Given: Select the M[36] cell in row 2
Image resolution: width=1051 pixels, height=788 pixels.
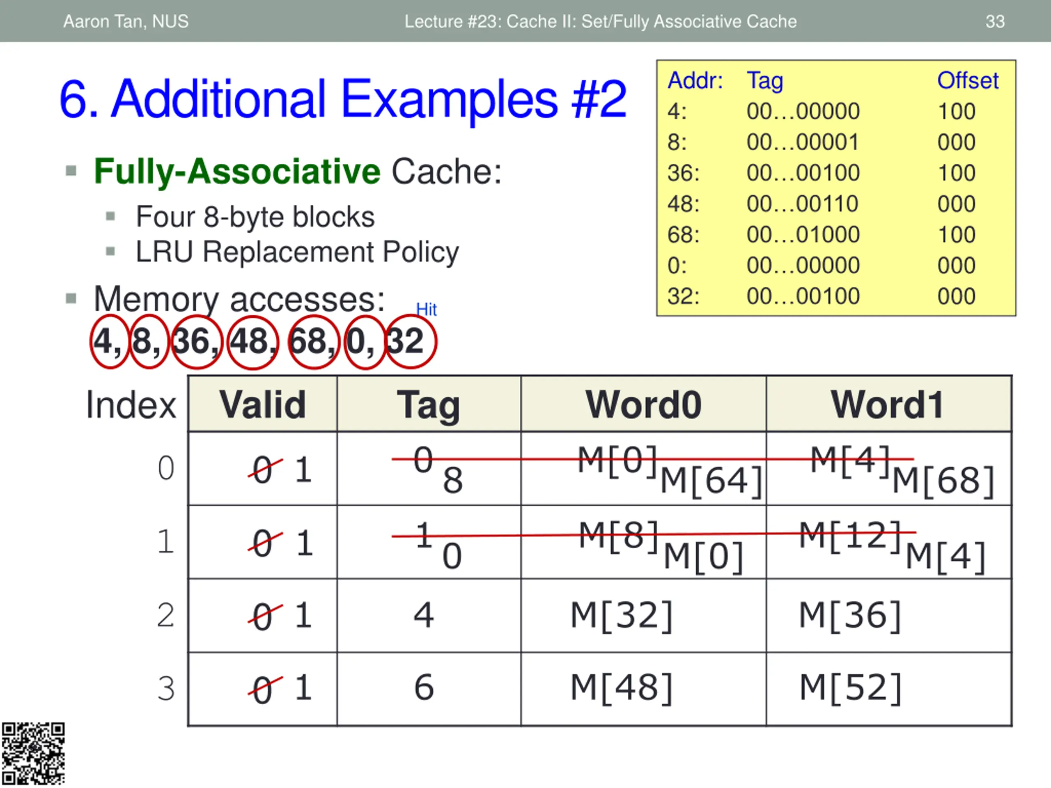Looking at the screenshot, I should pos(850,616).
